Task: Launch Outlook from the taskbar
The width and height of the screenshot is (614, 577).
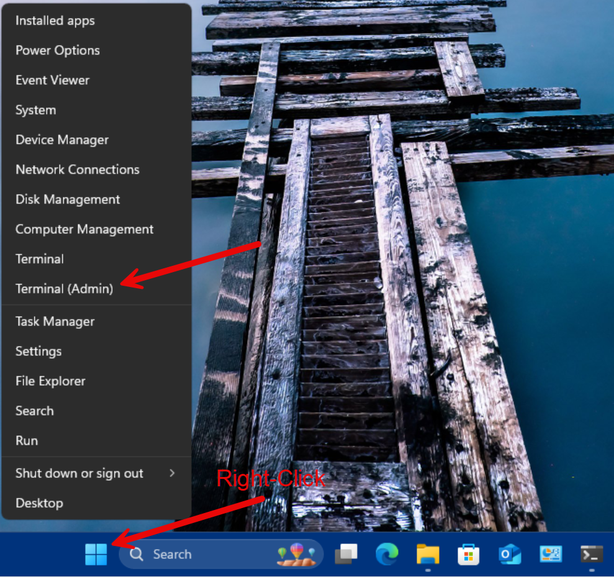Action: (x=509, y=554)
